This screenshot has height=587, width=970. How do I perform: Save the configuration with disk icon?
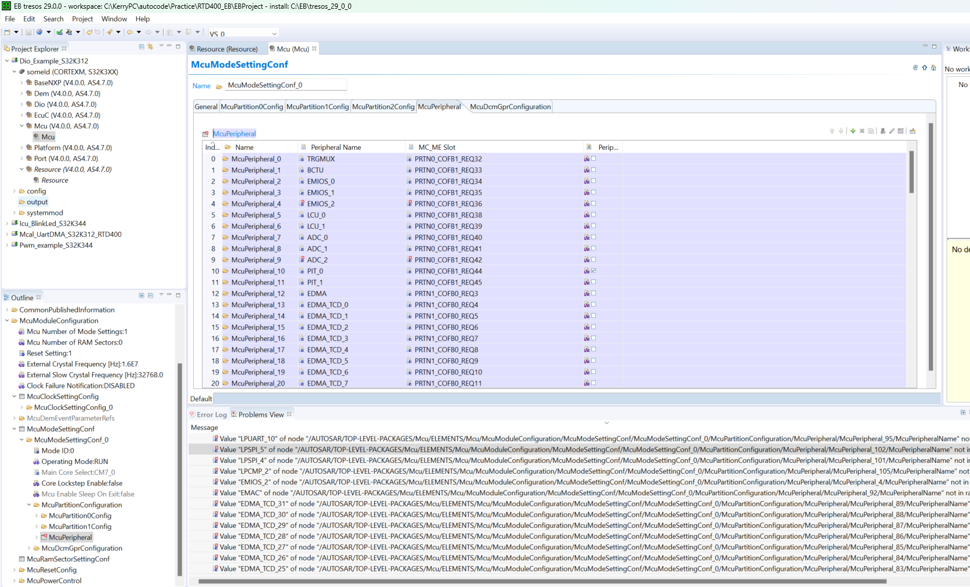(28, 31)
